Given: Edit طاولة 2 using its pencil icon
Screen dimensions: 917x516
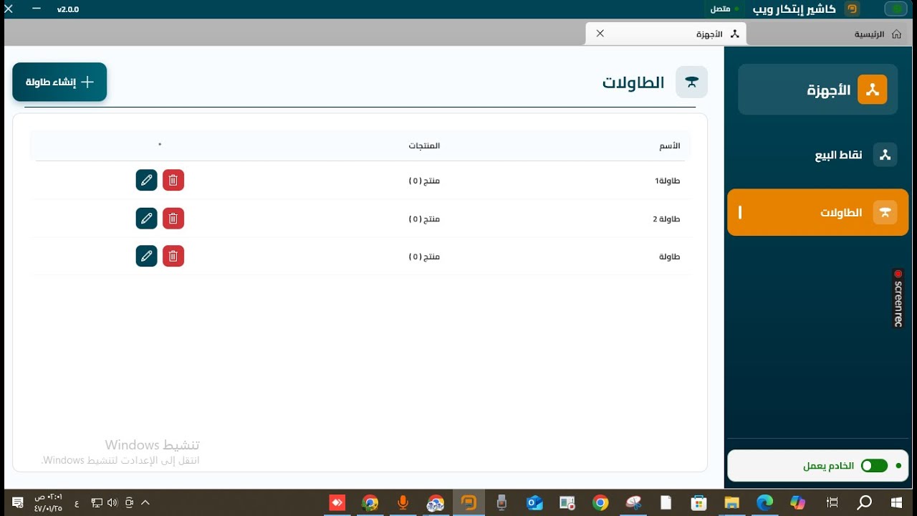Looking at the screenshot, I should point(146,219).
